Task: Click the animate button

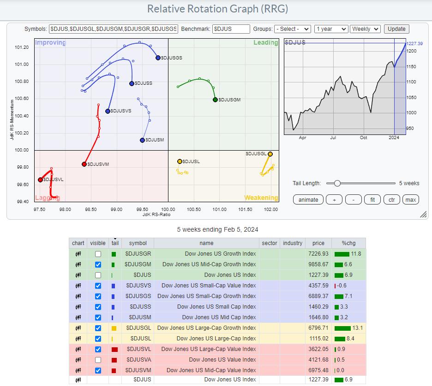Action: (308, 199)
